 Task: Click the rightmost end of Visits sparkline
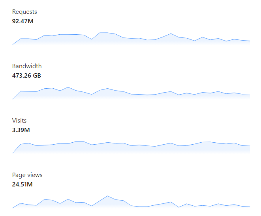[x=250, y=146]
